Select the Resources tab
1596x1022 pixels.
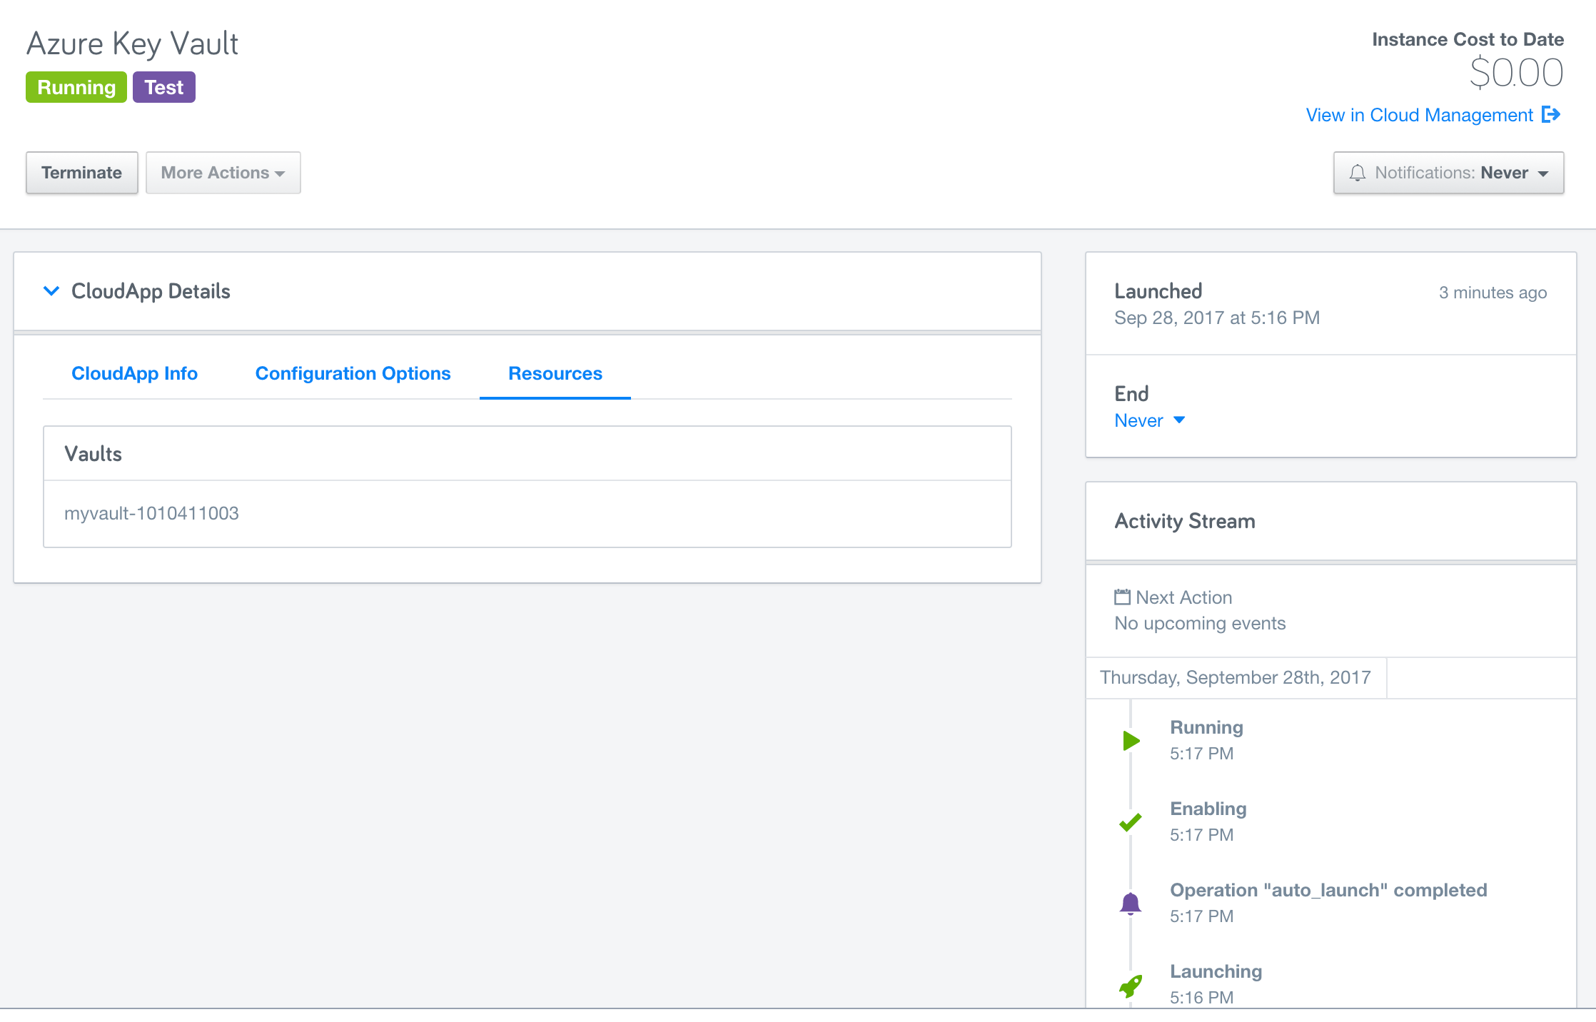click(555, 373)
